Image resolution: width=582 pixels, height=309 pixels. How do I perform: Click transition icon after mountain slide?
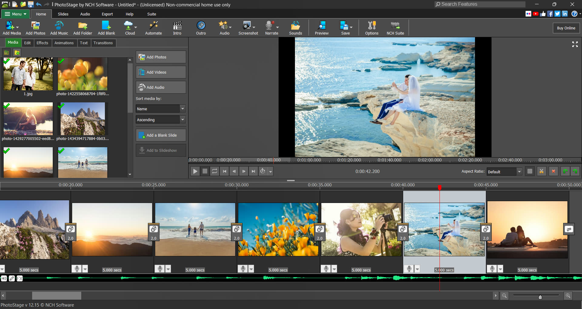pyautogui.click(x=71, y=232)
